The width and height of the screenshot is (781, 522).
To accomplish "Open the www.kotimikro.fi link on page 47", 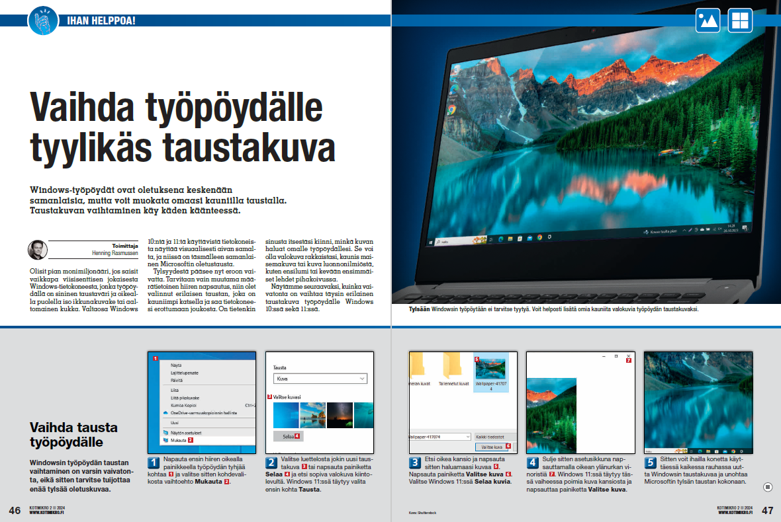I will click(735, 513).
